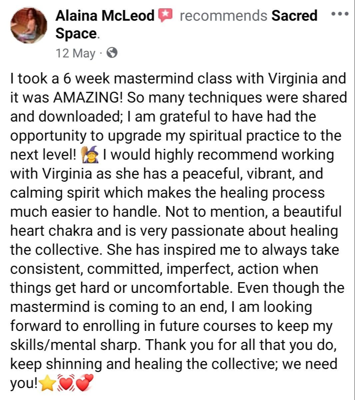This screenshot has width=355, height=400.
Task: Open Alaina McLeod's profile name link
Action: (105, 16)
